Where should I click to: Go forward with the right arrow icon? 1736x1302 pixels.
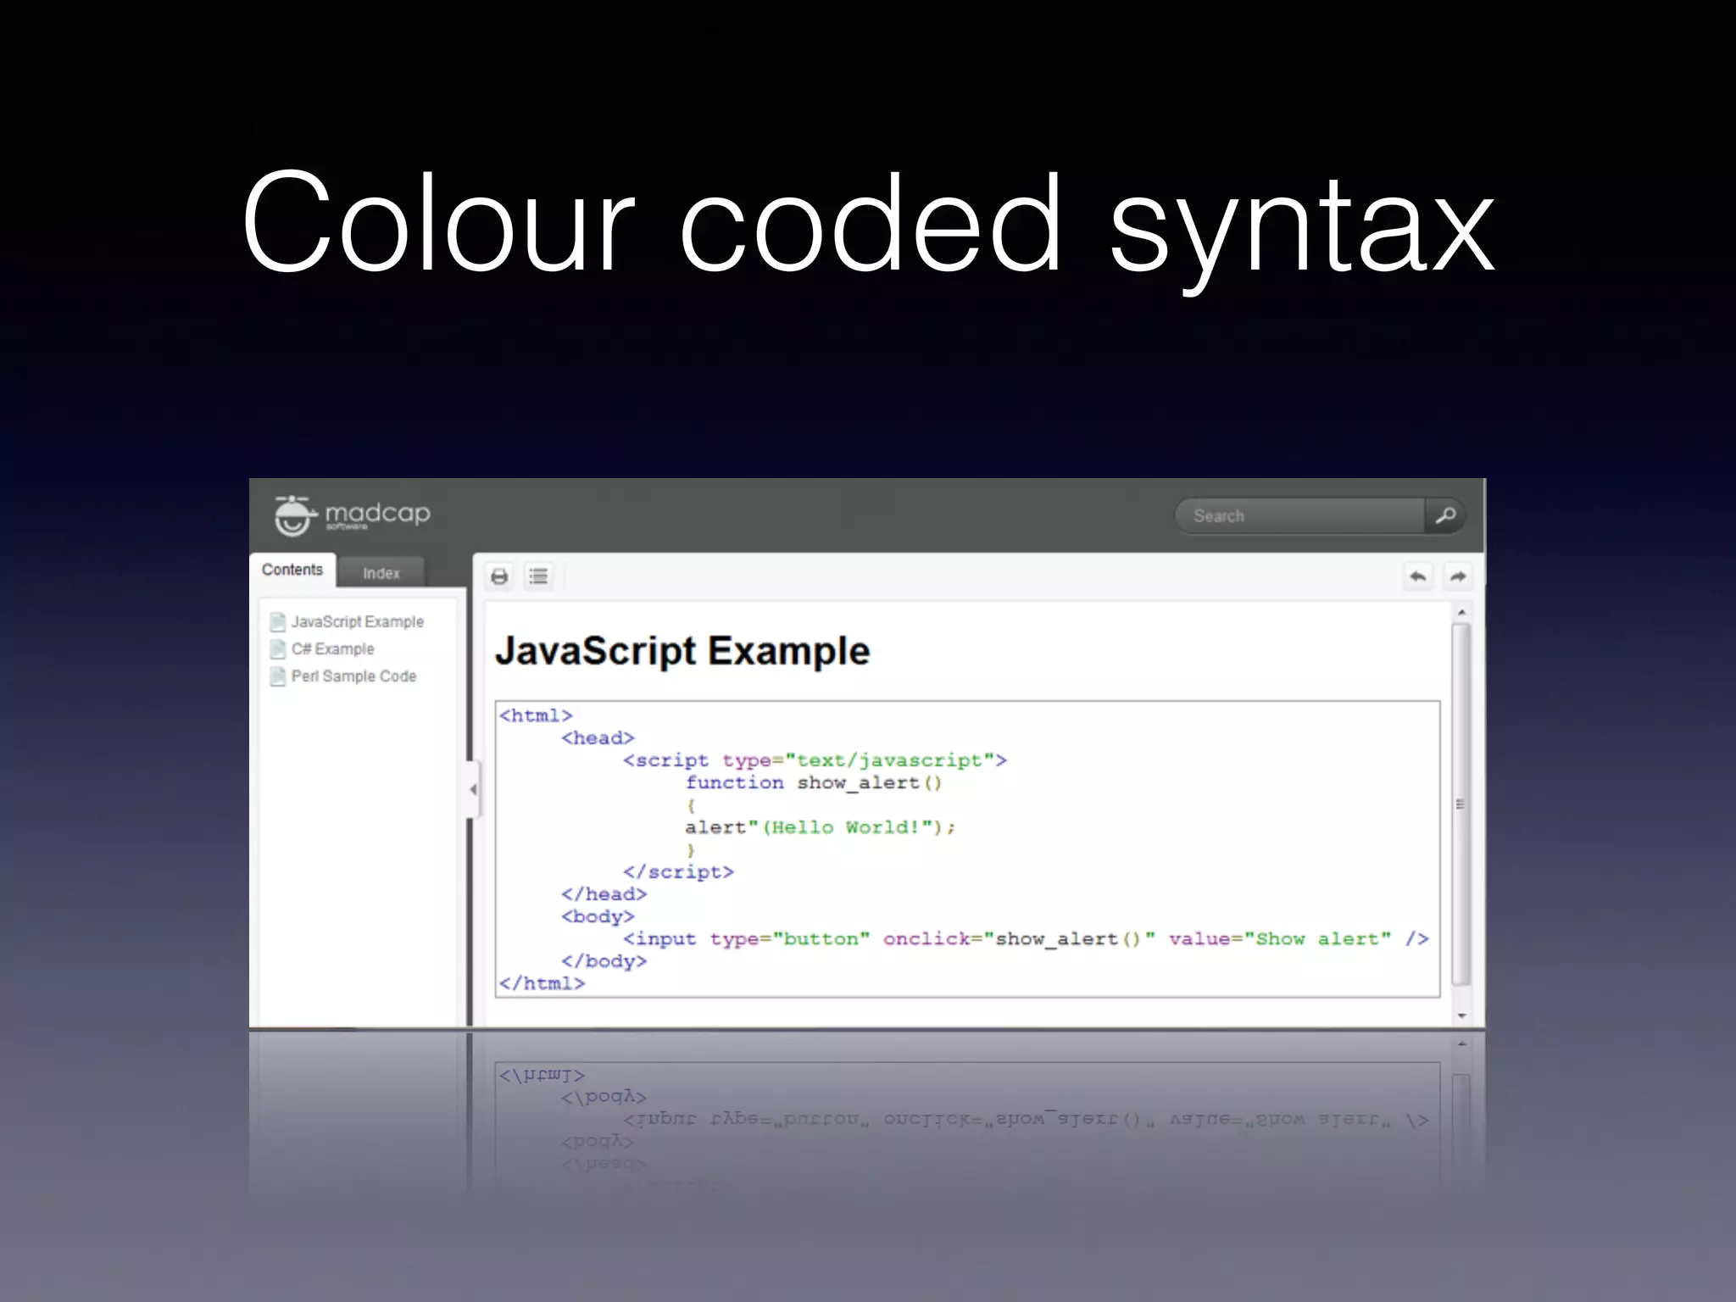point(1457,576)
